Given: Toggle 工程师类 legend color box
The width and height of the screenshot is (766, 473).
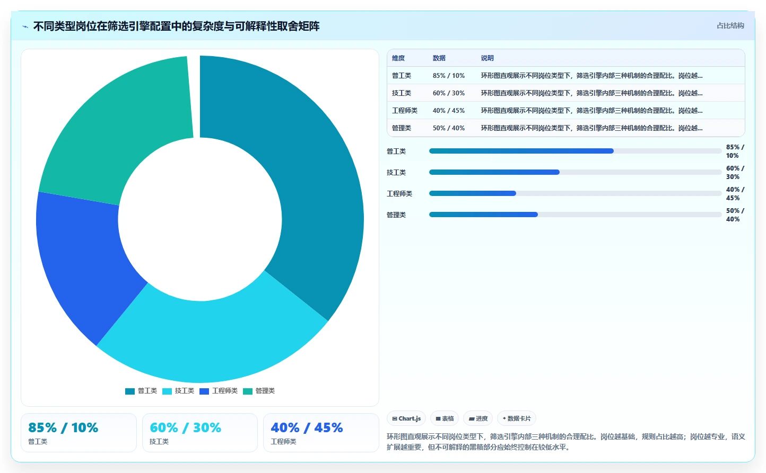Looking at the screenshot, I should (x=204, y=391).
